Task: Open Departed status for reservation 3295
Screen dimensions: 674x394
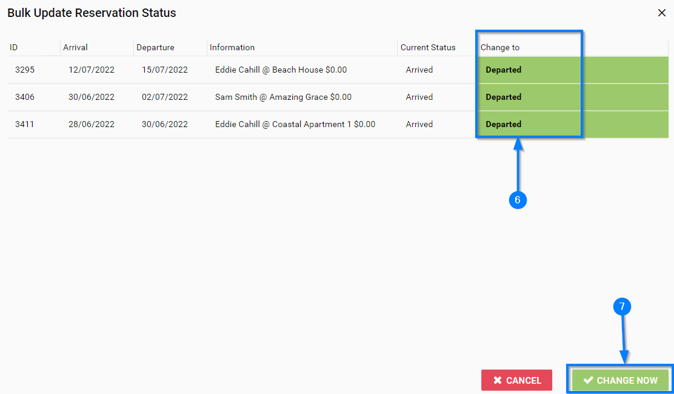Action: (x=504, y=70)
